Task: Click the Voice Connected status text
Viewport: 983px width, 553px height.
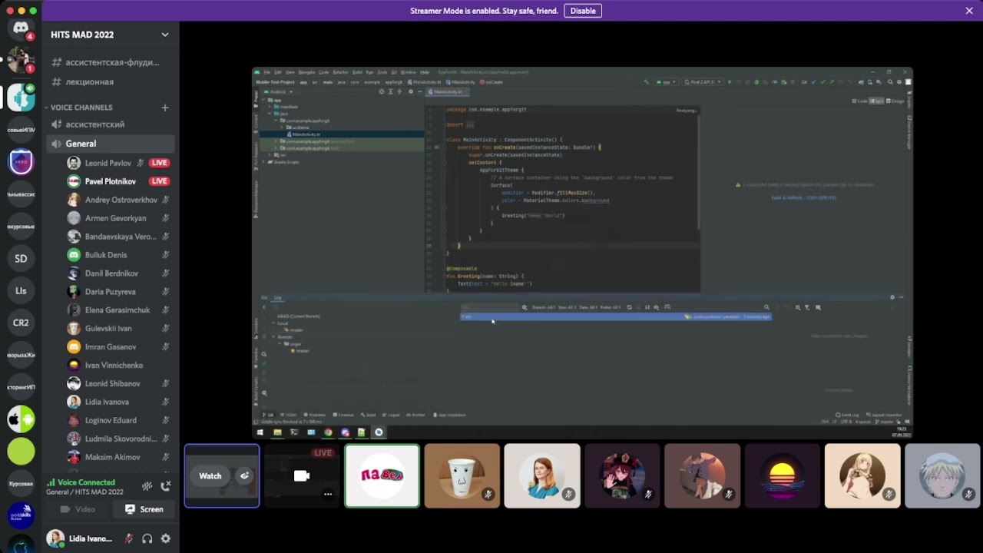Action: tap(86, 482)
